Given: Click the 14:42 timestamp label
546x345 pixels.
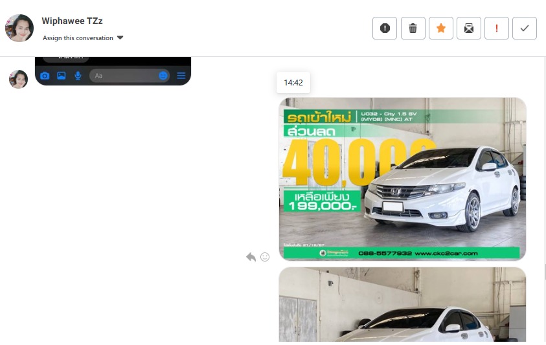Looking at the screenshot, I should (293, 82).
